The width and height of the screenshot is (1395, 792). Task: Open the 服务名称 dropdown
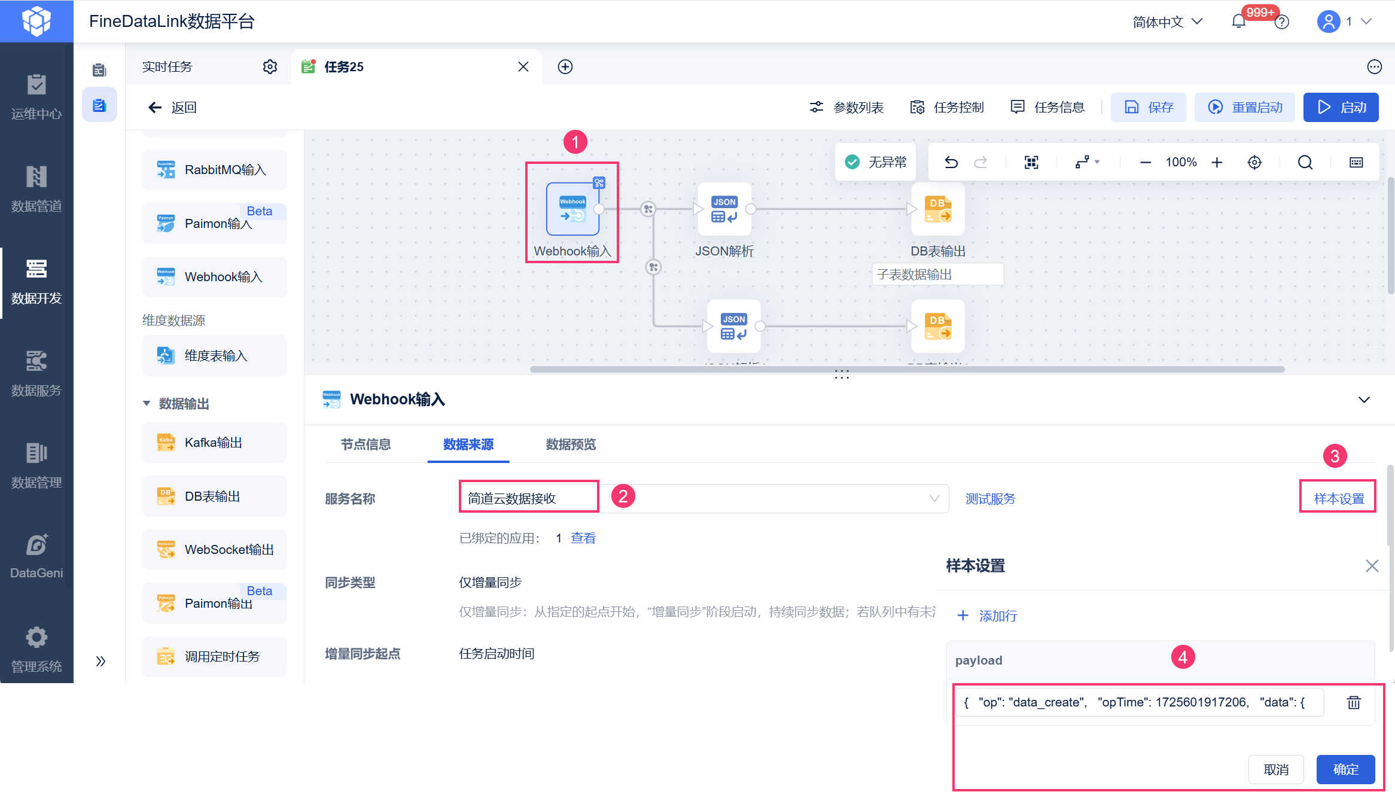pyautogui.click(x=703, y=498)
